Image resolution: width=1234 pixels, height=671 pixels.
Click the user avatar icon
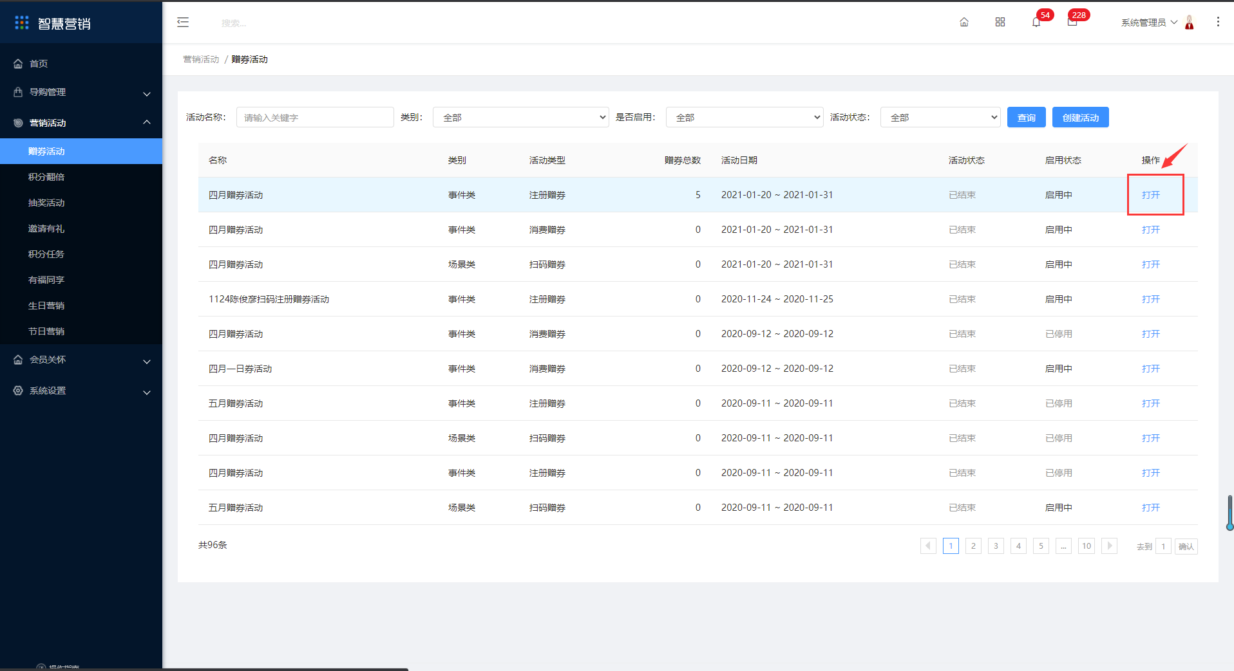(1190, 23)
